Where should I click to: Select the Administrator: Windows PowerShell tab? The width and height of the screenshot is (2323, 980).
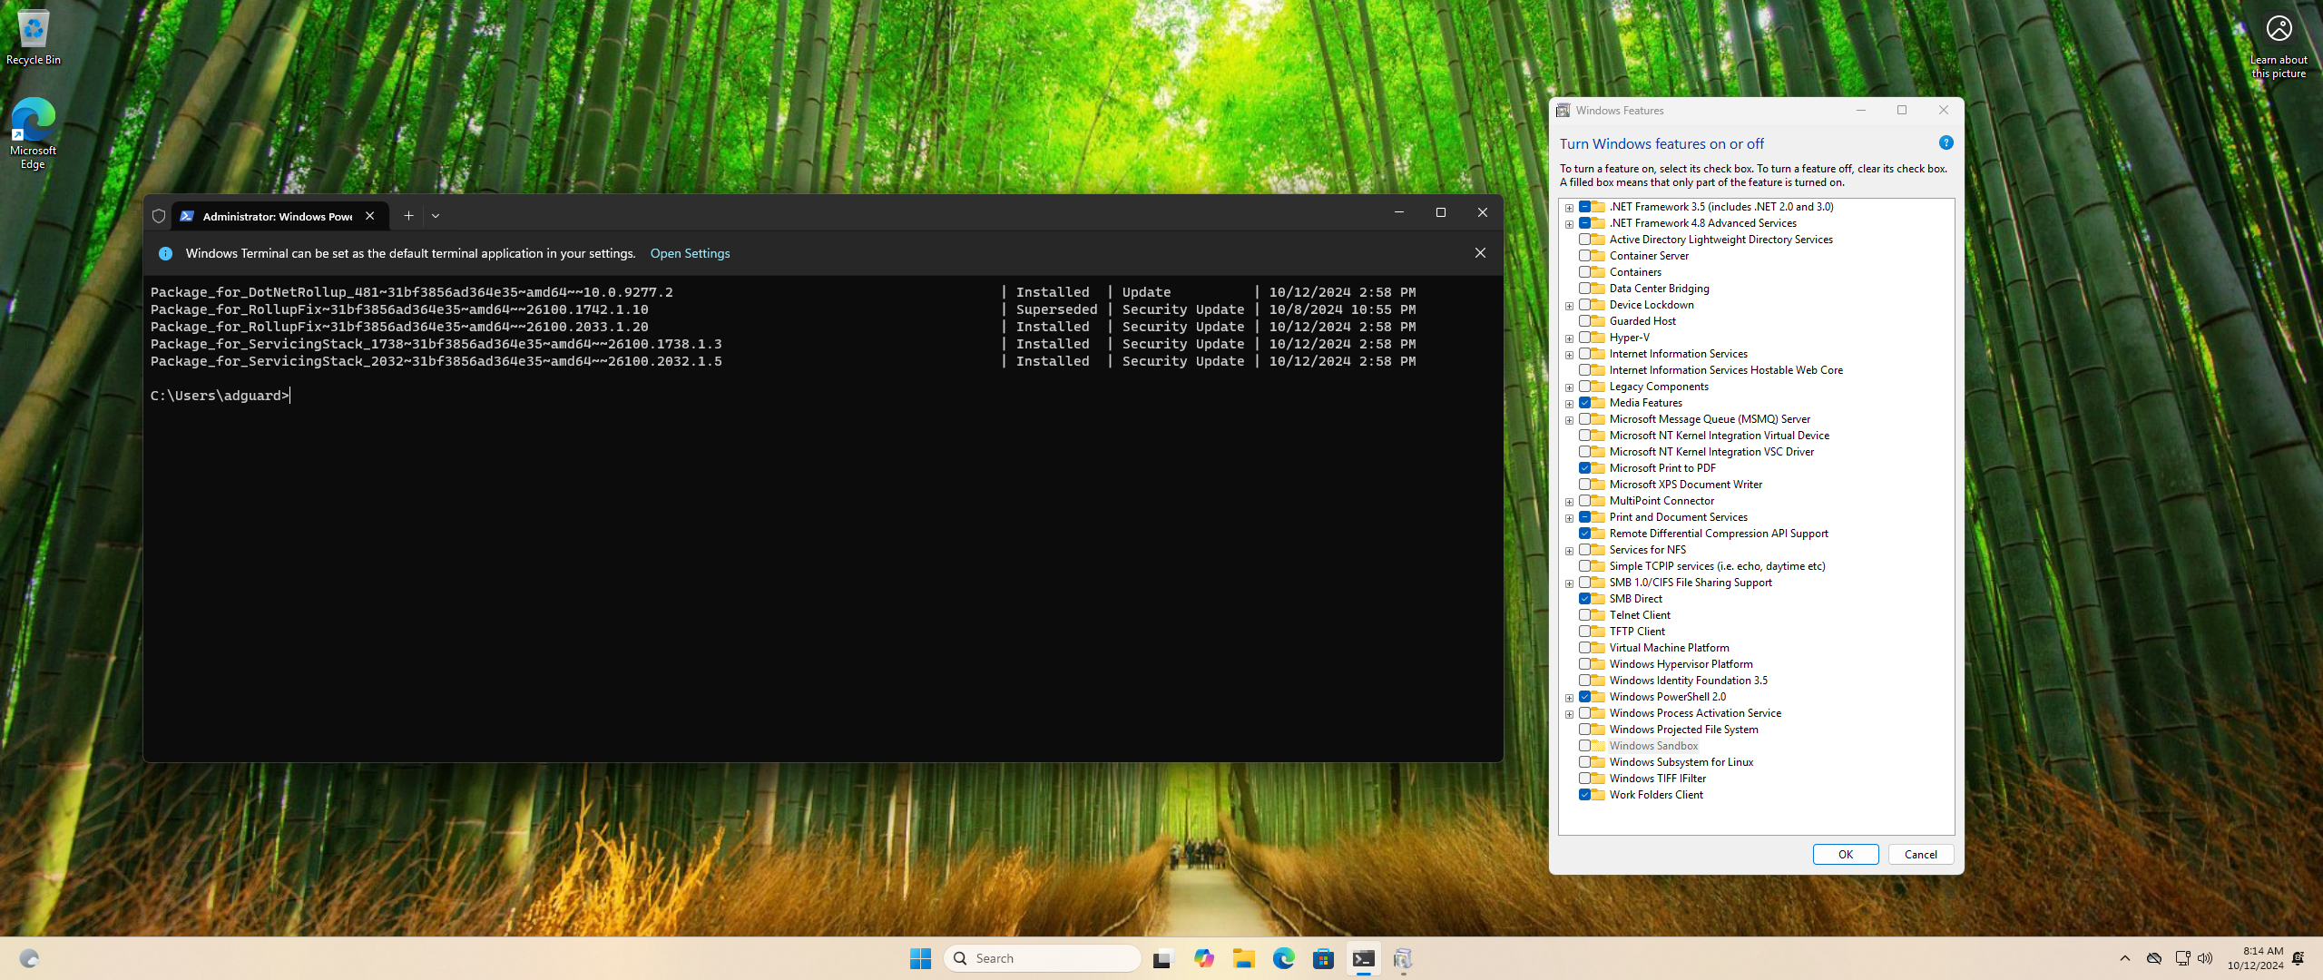pos(279,216)
